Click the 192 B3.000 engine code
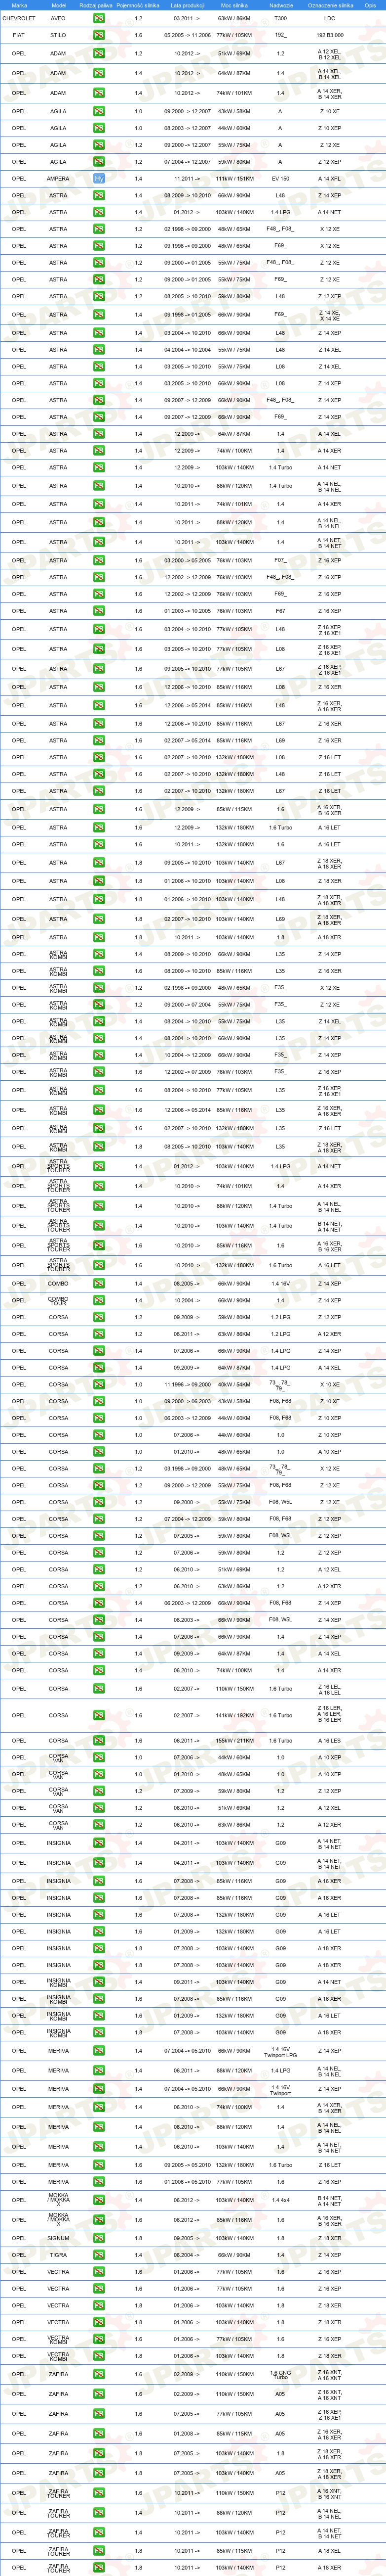 point(330,35)
